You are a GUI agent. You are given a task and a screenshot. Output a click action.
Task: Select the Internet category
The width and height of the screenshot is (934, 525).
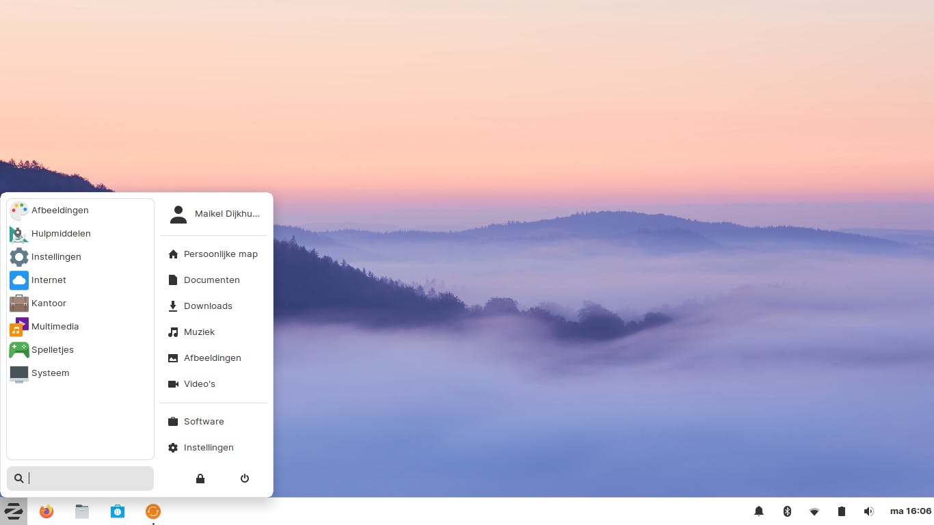[x=49, y=280]
